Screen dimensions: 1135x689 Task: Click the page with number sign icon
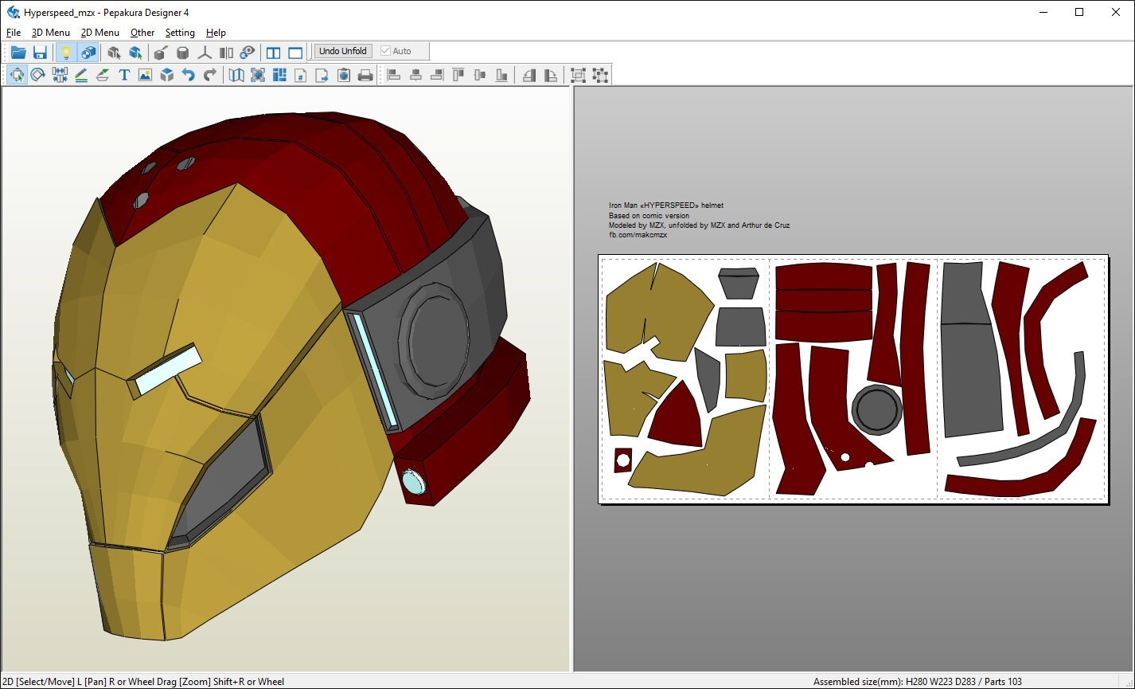(x=301, y=75)
